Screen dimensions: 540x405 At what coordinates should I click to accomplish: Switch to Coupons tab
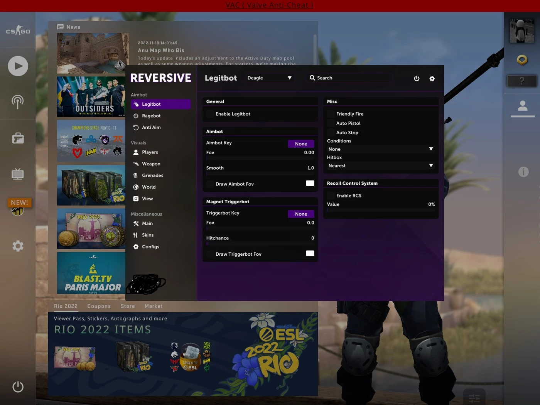pos(99,306)
